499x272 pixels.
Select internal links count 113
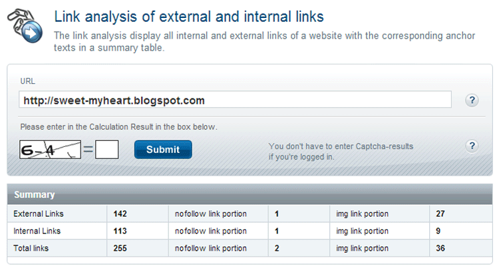120,231
